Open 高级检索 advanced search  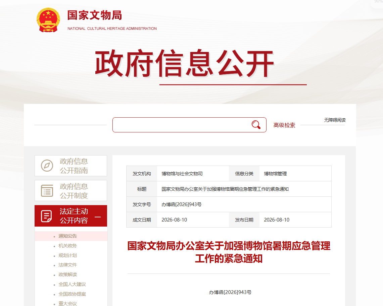tap(284, 125)
